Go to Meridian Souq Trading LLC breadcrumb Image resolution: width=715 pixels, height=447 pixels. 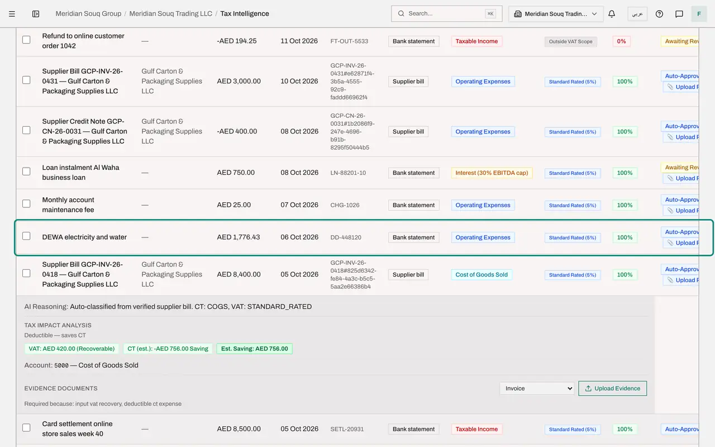pyautogui.click(x=171, y=13)
